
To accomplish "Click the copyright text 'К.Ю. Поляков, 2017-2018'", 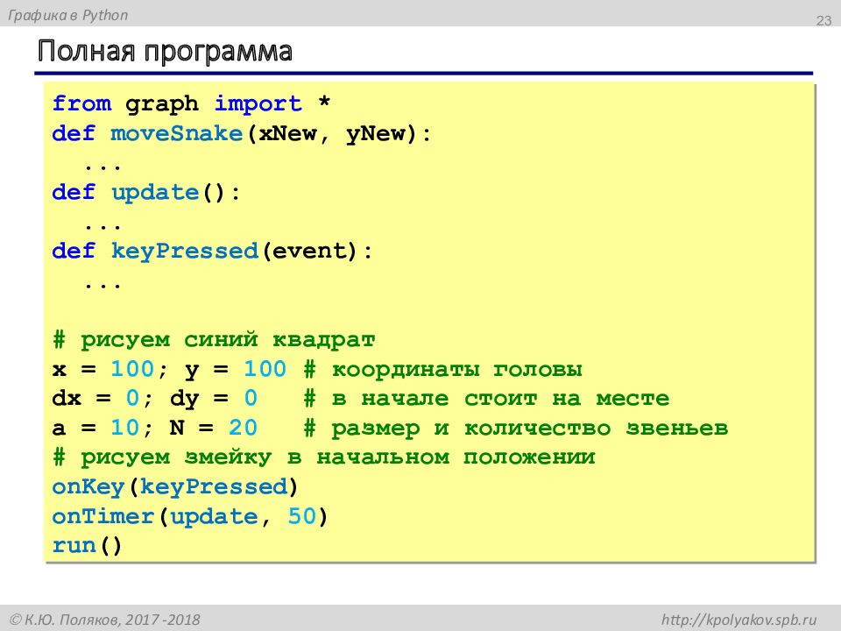I will [x=105, y=620].
